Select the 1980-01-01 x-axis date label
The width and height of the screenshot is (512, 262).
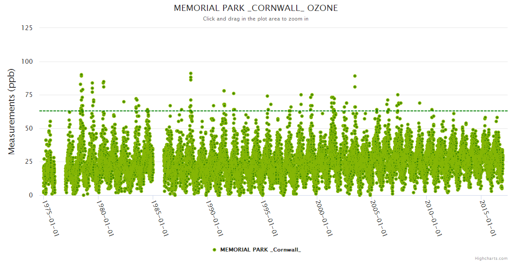pyautogui.click(x=105, y=218)
